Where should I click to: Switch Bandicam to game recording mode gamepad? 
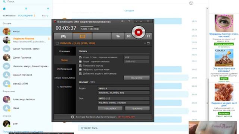click(x=63, y=36)
